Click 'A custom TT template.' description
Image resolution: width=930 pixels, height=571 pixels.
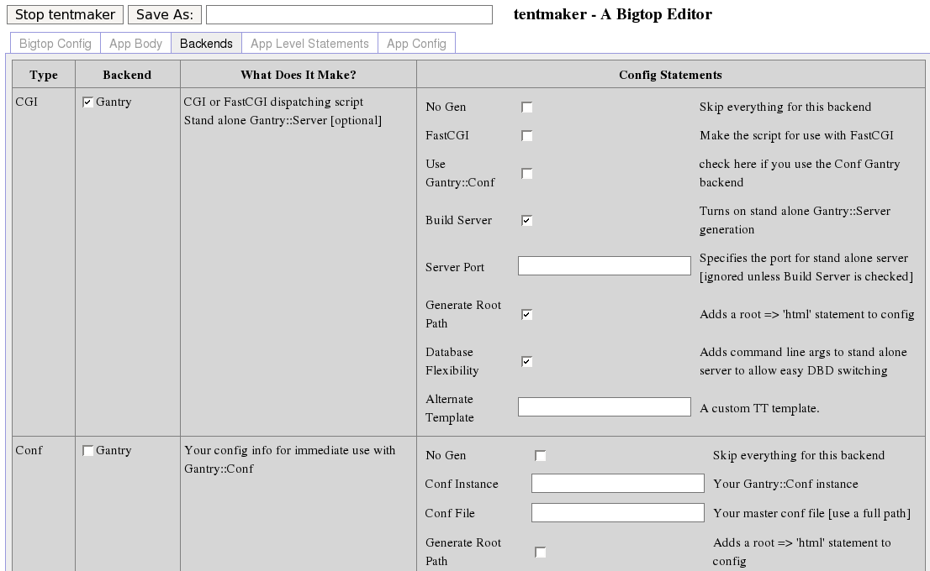point(760,408)
